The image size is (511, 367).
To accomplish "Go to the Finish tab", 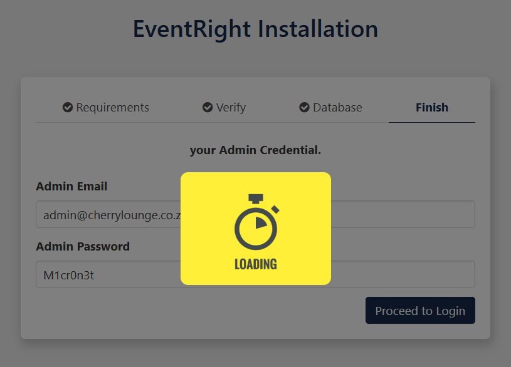I will [432, 108].
